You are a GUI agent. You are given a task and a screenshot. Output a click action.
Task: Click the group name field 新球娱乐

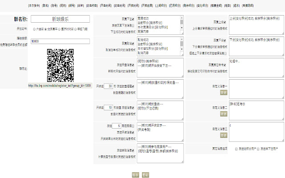tap(60, 19)
